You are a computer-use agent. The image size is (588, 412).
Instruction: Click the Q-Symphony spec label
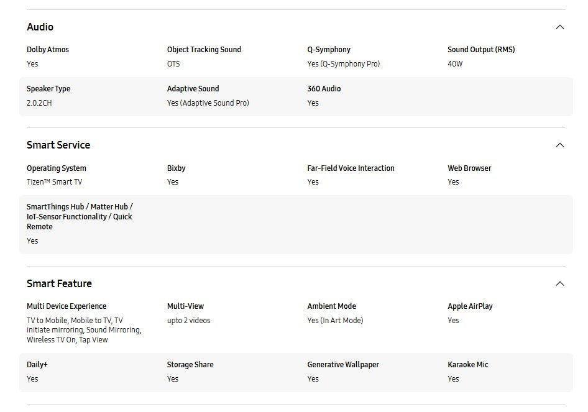click(x=329, y=50)
